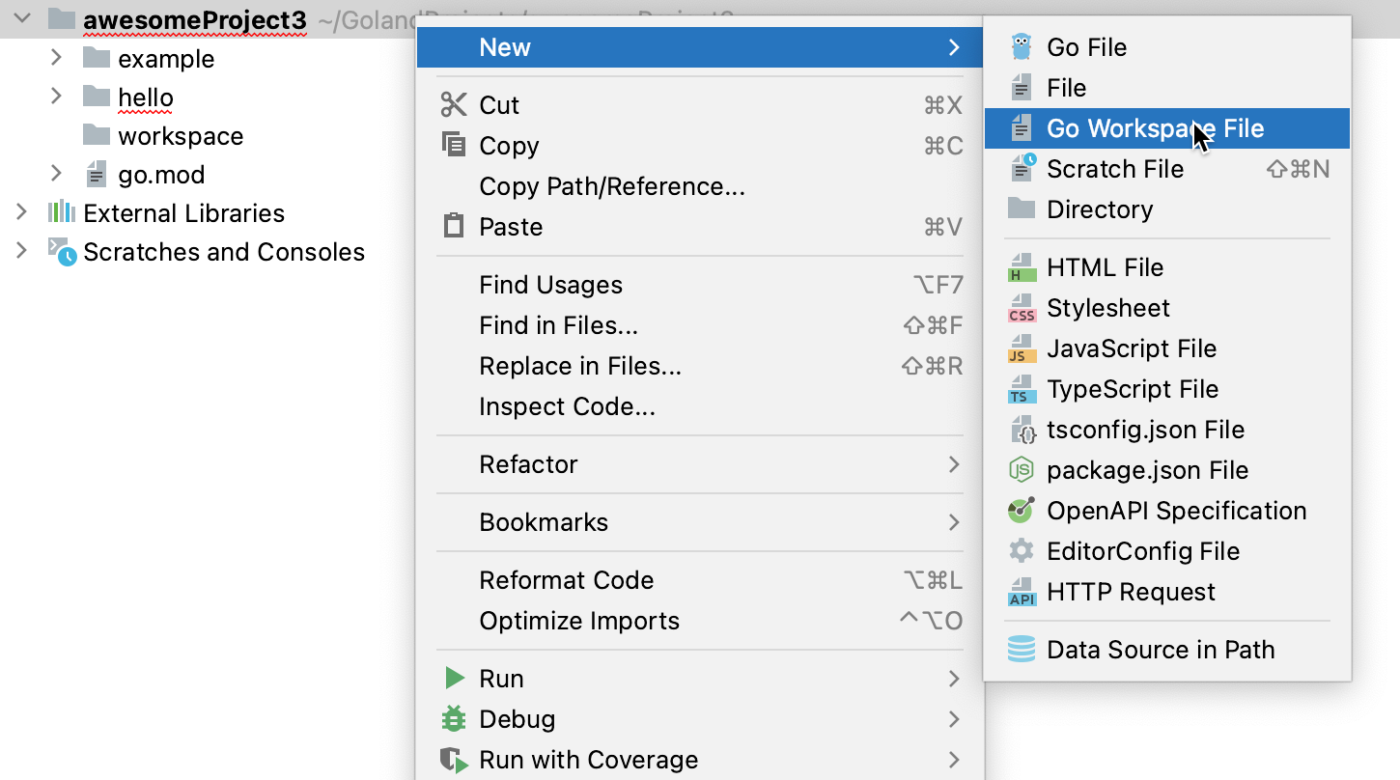1400x780 pixels.
Task: Click Scratches and Consoles label
Action: pos(224,252)
